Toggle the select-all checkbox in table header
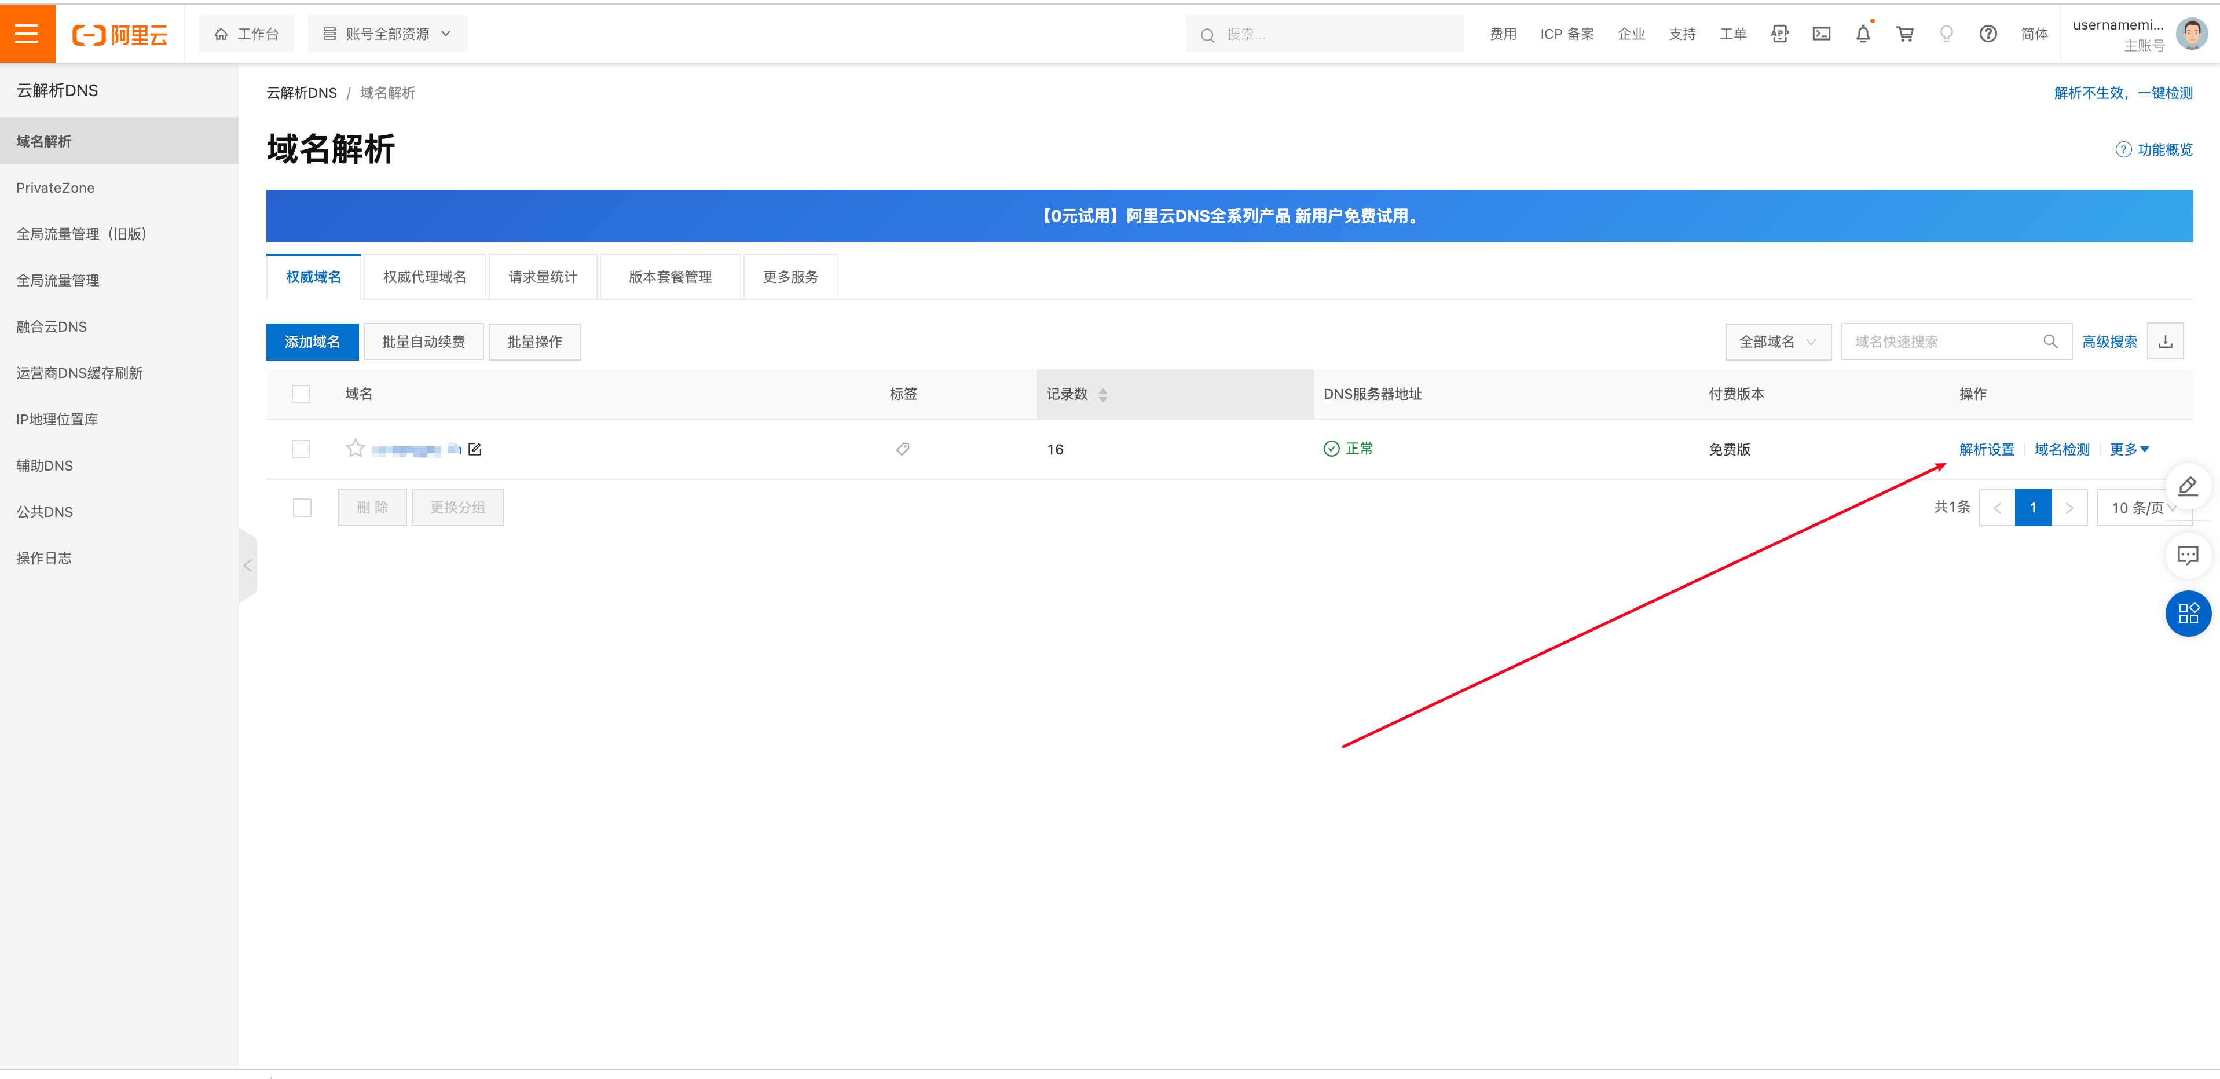 click(301, 394)
